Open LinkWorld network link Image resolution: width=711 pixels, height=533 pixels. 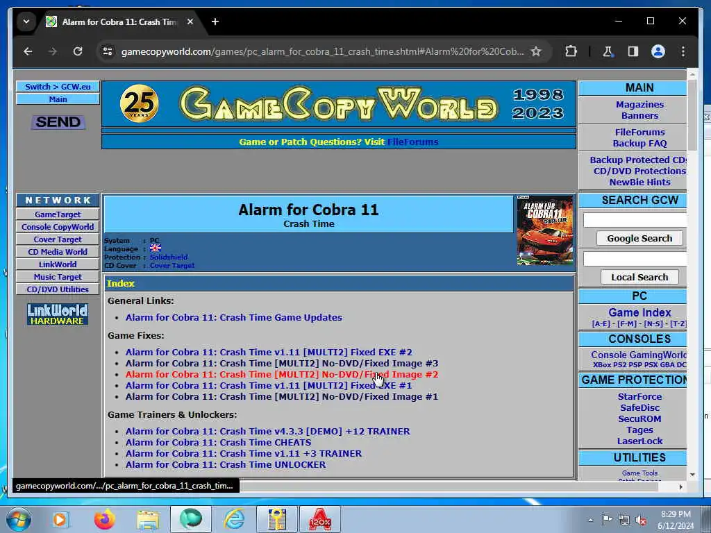pyautogui.click(x=58, y=264)
